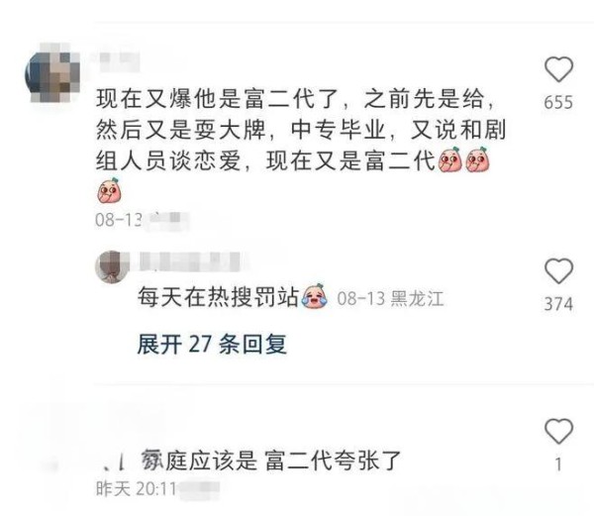Like the reply about 热搜罚站

click(558, 271)
